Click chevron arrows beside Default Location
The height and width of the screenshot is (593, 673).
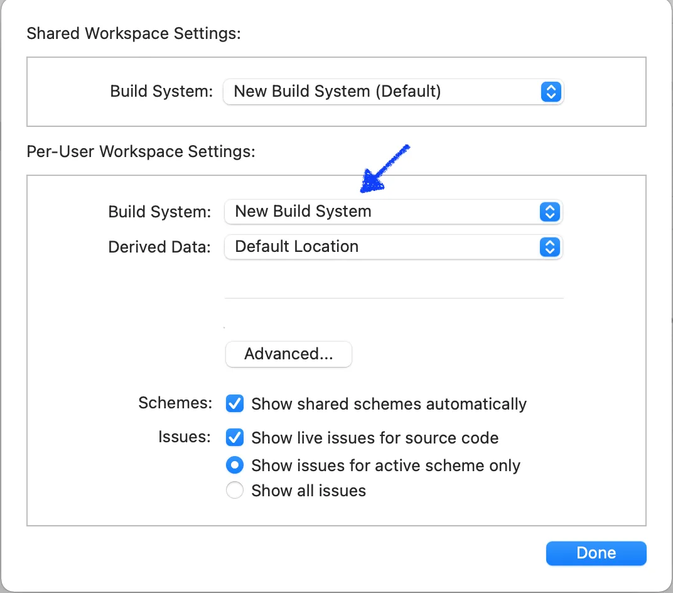(549, 247)
